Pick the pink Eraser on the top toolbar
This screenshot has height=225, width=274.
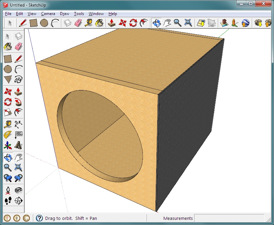[78, 23]
